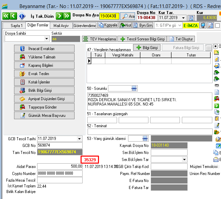Screen dimensions: 221x199
Task: Expand the Dosya Sahibi dropdown
Action: coord(46,39)
